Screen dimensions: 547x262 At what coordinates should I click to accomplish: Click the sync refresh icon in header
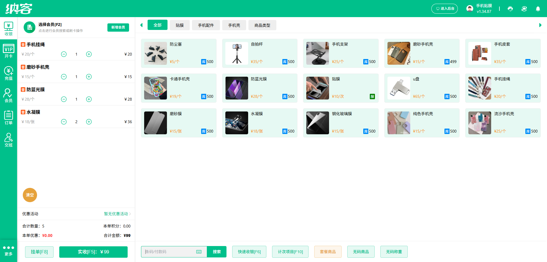click(x=524, y=9)
